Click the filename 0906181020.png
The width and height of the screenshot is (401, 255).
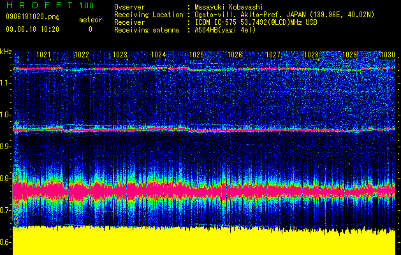click(33, 17)
